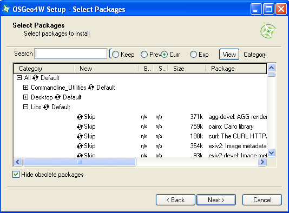Minimize the OSGeo4W Setup window

(256, 9)
